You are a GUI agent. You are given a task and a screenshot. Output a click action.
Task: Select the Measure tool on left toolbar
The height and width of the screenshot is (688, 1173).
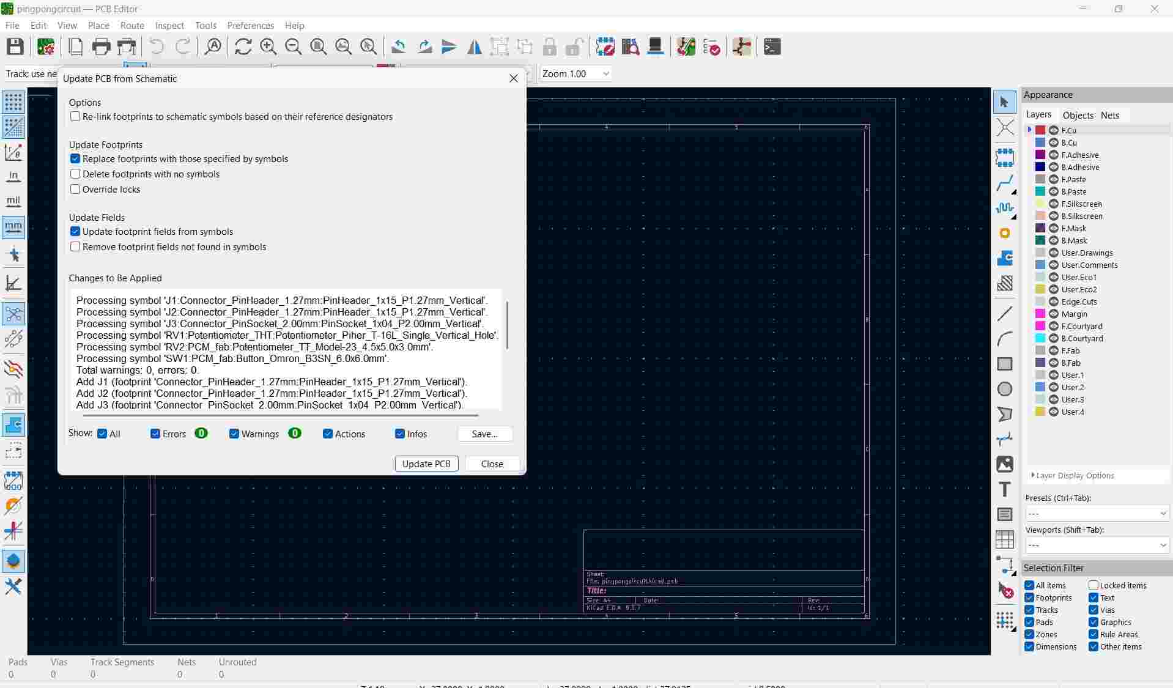click(x=13, y=283)
